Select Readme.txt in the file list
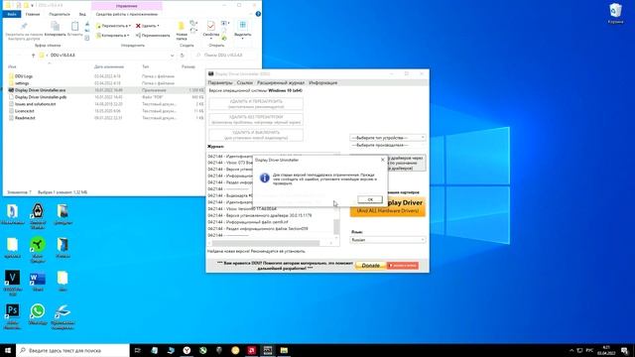This screenshot has width=635, height=357. coord(25,118)
